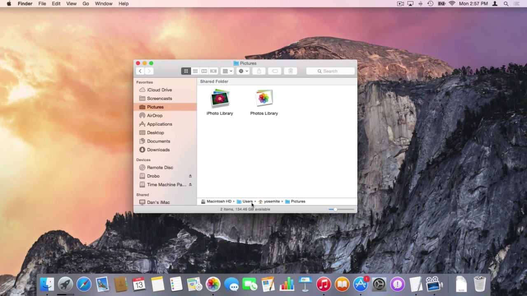This screenshot has width=527, height=296.
Task: Click yosemite in the path bar
Action: pos(269,201)
